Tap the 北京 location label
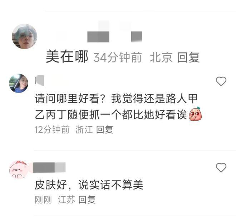 161,57
